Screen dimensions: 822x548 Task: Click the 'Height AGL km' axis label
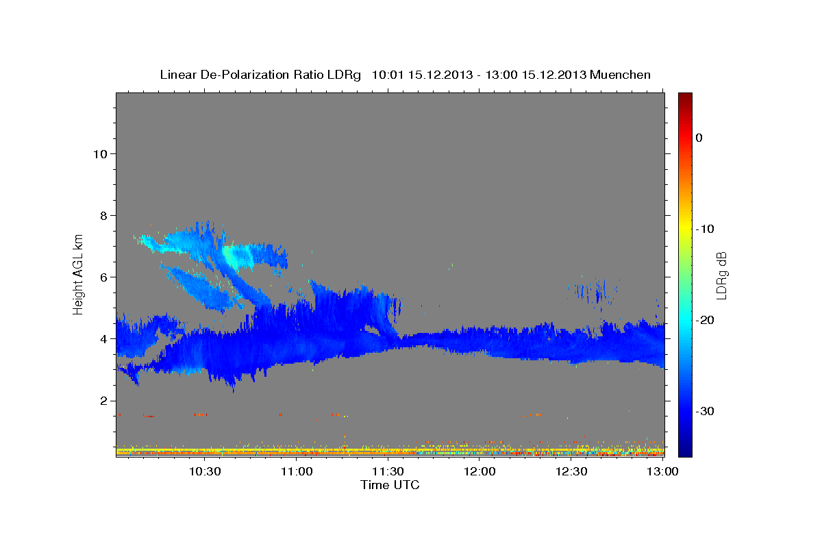79,275
